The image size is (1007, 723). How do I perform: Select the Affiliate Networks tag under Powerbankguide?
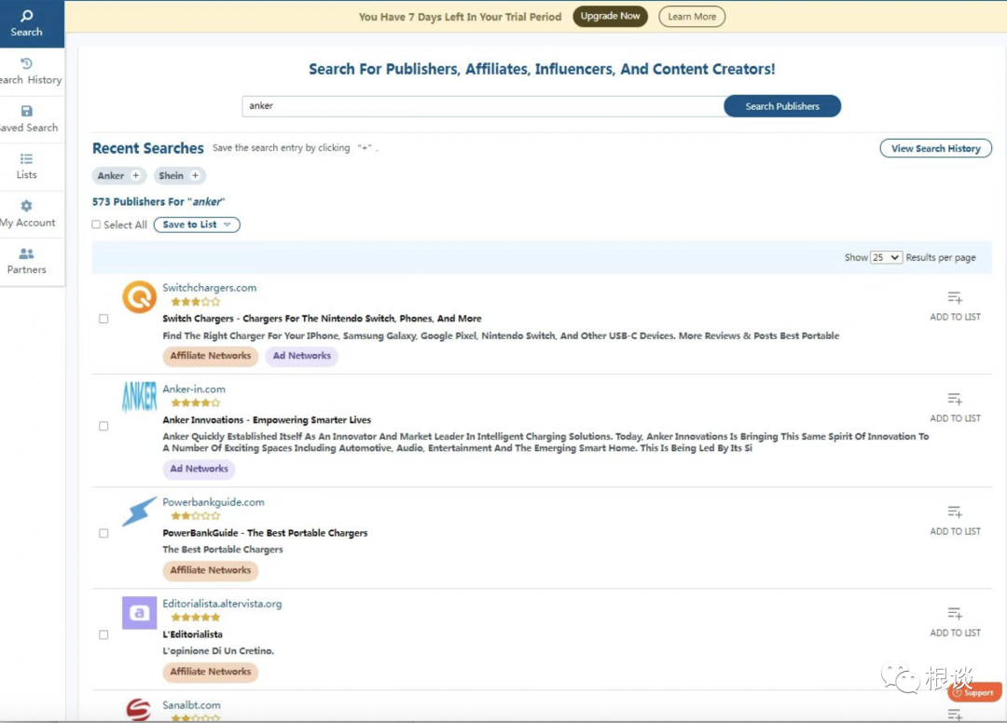coord(211,570)
